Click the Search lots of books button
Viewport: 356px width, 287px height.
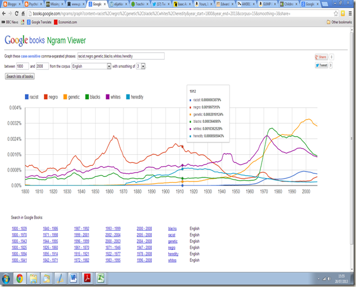tap(20, 77)
